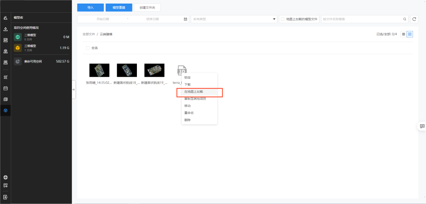Click the sidebar icon just above the divider line
The image size is (426, 204).
(x=6, y=62)
